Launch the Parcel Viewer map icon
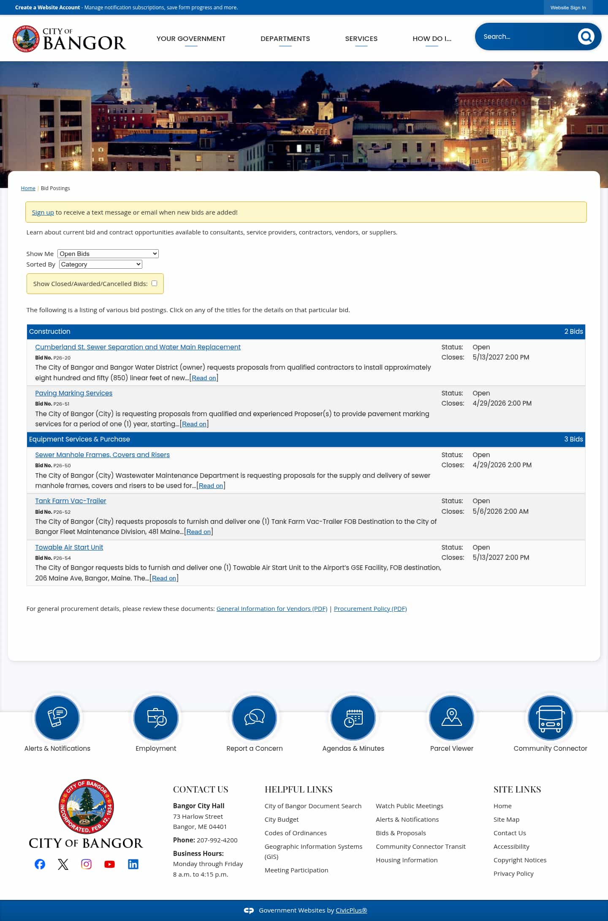Image resolution: width=608 pixels, height=921 pixels. pos(451,717)
